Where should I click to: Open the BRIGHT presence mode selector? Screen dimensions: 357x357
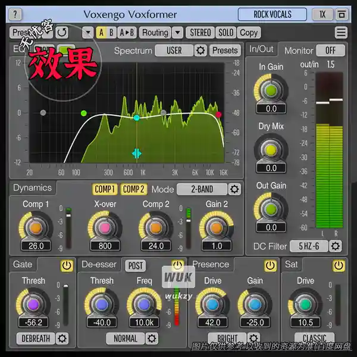click(227, 338)
